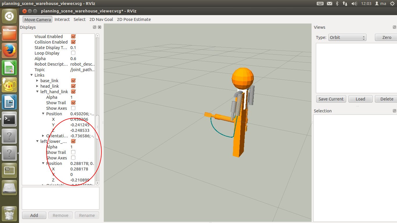The height and width of the screenshot is (223, 397).
Task: Open the Trash launcher icon
Action: (9, 213)
